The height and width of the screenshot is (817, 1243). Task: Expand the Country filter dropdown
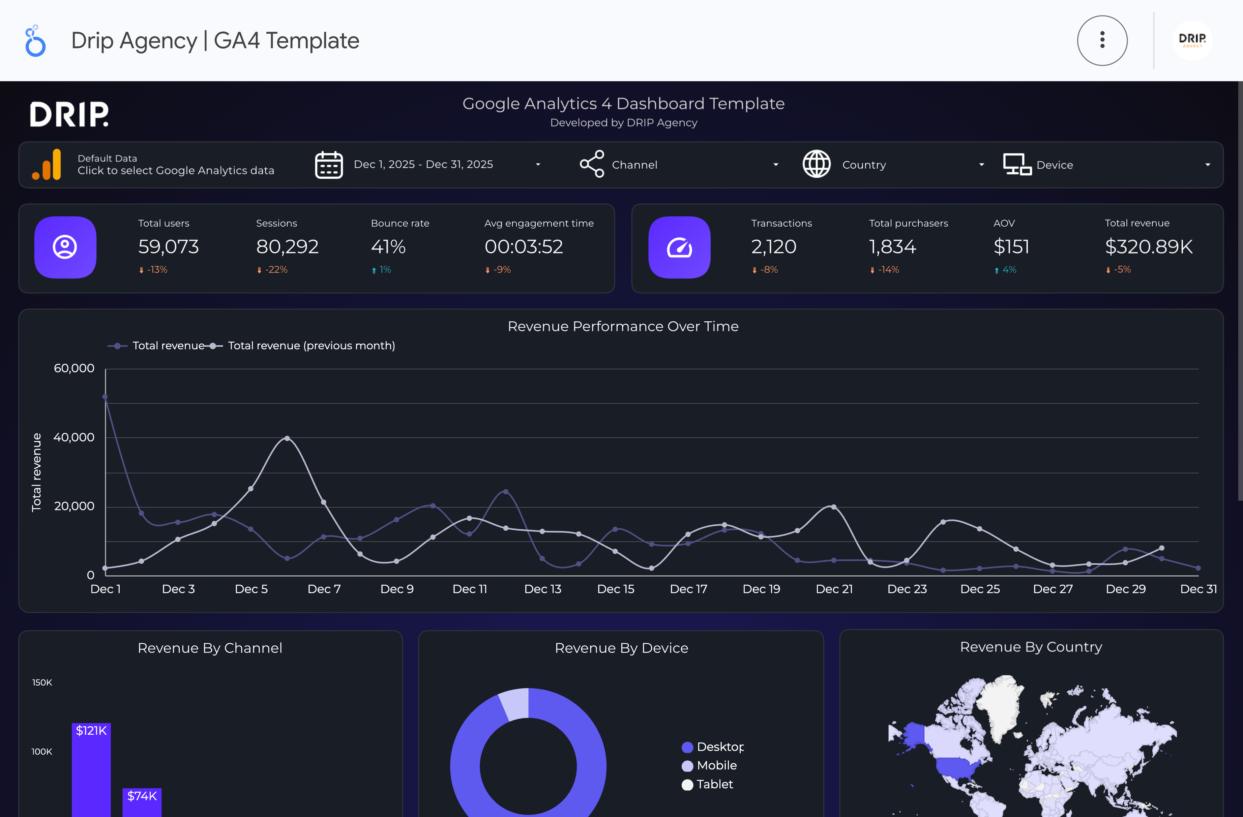click(x=981, y=164)
